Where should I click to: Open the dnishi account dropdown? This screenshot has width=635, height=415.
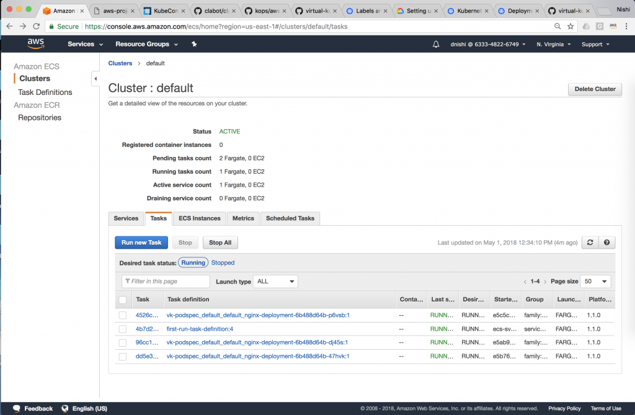[x=488, y=44]
